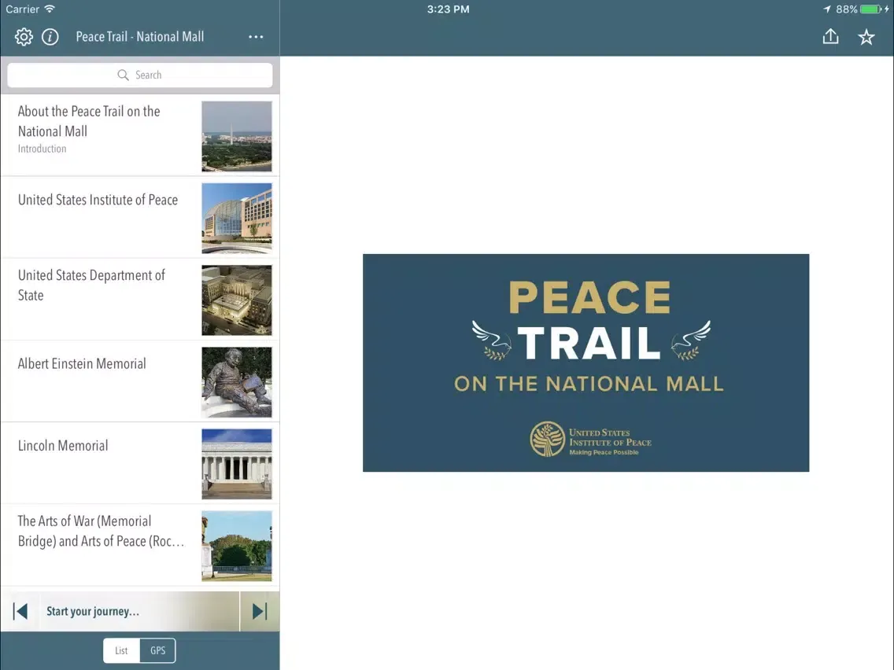Tap the 3:23 PM clock
This screenshot has height=670, width=894.
click(448, 9)
